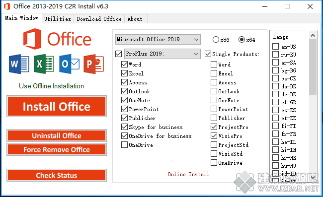Open the ProPlus 2019 edition dropdown
The width and height of the screenshot is (323, 197).
[162, 54]
